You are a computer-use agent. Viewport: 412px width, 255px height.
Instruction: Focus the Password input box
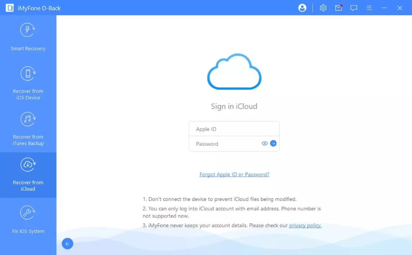click(x=225, y=144)
